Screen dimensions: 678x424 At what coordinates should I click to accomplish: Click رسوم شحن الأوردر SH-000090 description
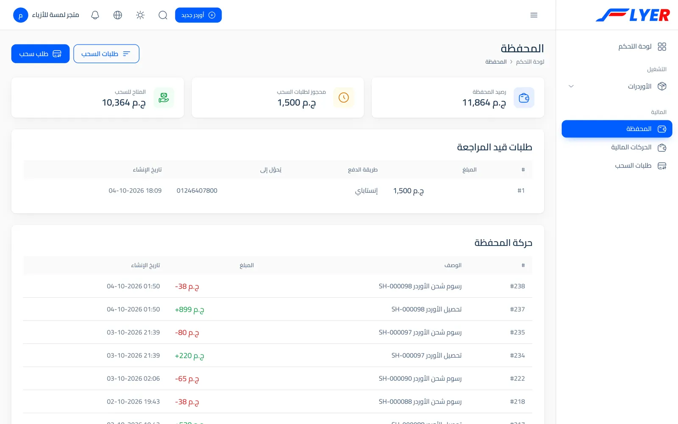420,379
